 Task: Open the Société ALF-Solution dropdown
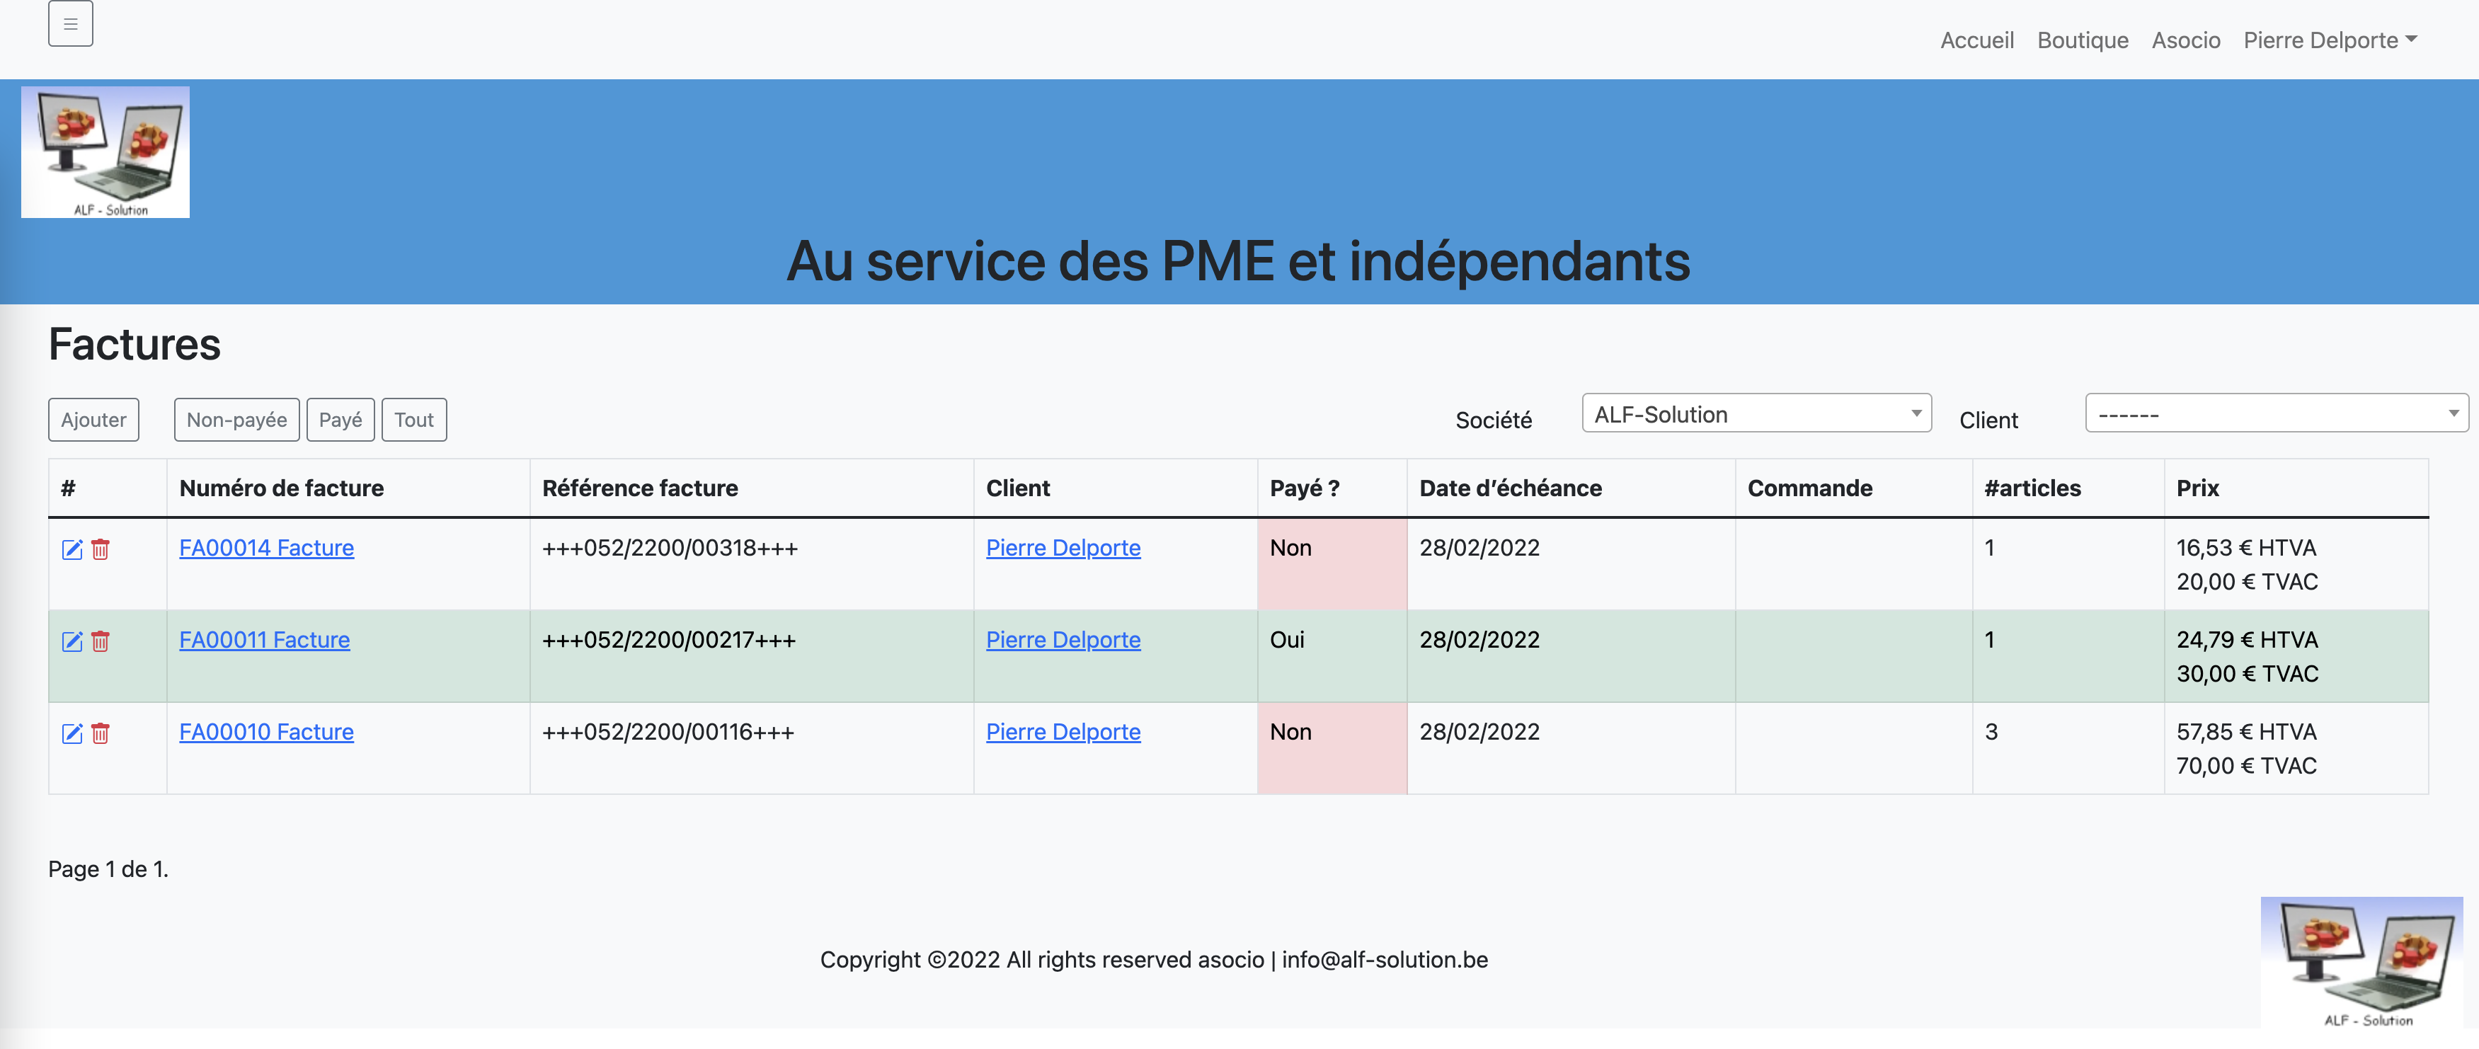[x=1756, y=414]
